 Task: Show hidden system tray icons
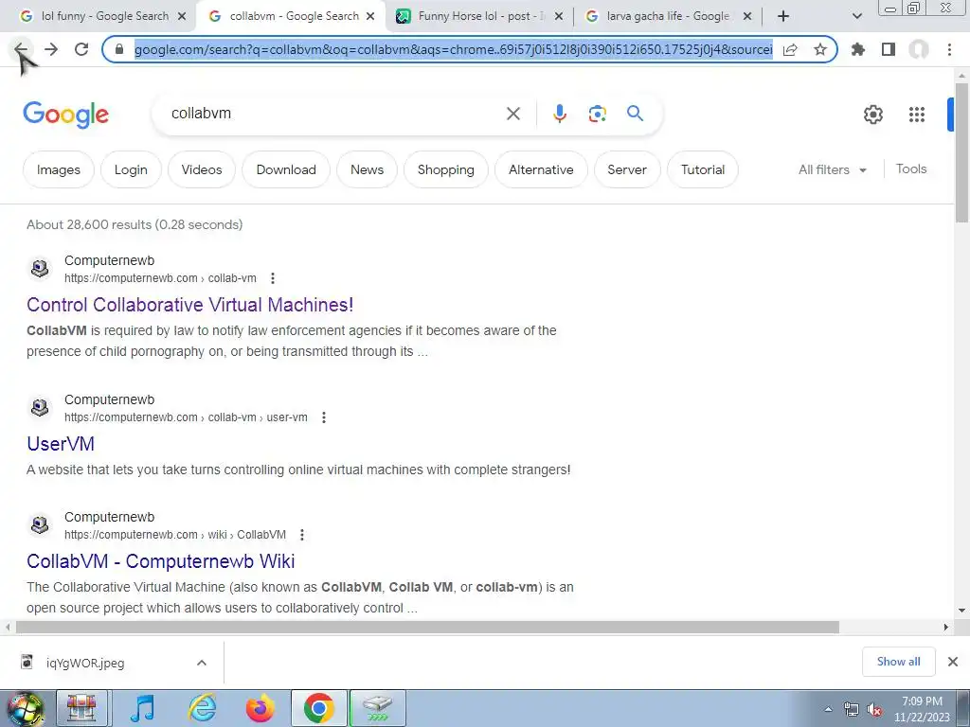[x=828, y=709]
